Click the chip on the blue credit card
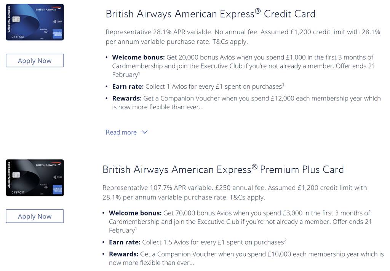Screen dimensions: 390x271 [16, 19]
